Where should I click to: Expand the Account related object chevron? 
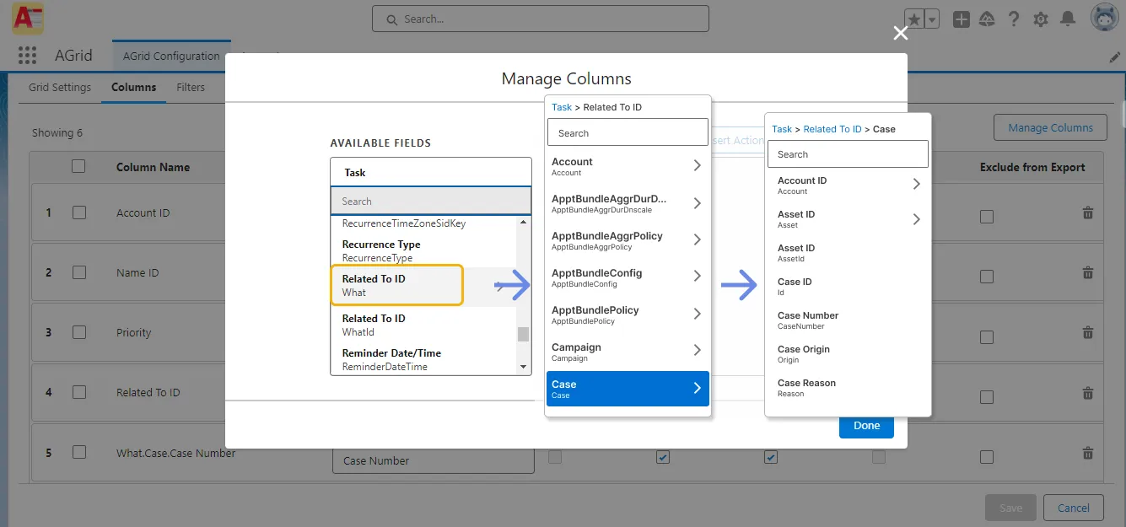tap(698, 166)
